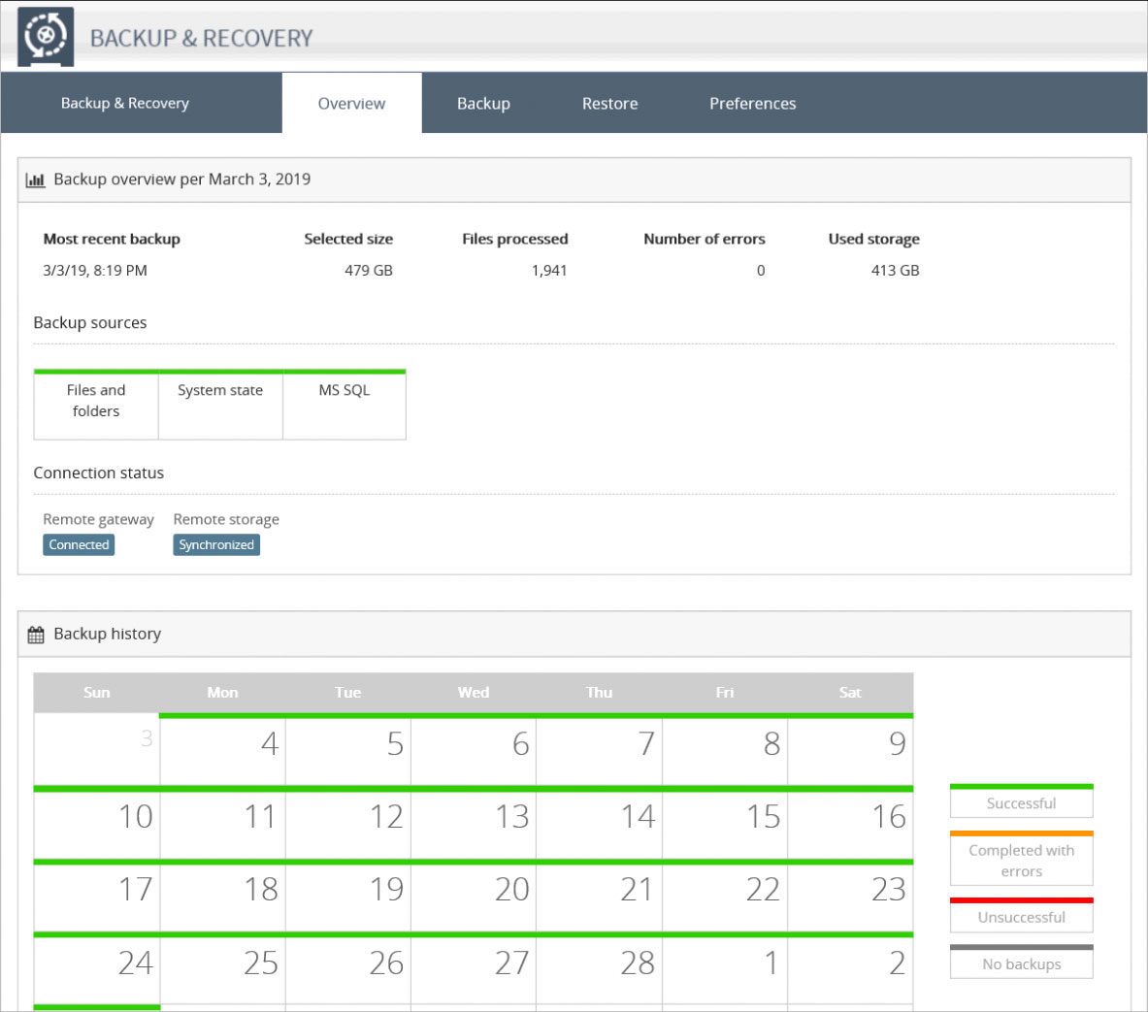This screenshot has width=1148, height=1012.
Task: Go to the Restore tab
Action: [x=609, y=104]
